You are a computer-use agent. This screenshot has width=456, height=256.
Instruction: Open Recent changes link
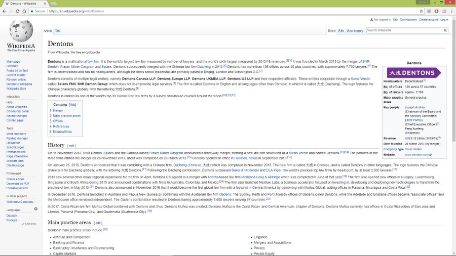point(17,116)
